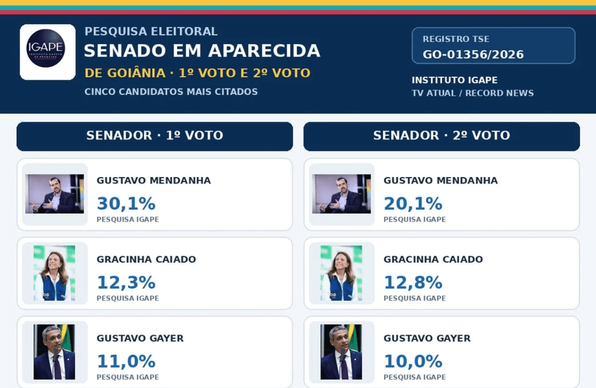Click TV Atual / Record News label
The height and width of the screenshot is (388, 596).
(x=473, y=93)
